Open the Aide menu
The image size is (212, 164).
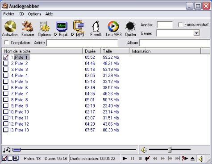coord(49,14)
